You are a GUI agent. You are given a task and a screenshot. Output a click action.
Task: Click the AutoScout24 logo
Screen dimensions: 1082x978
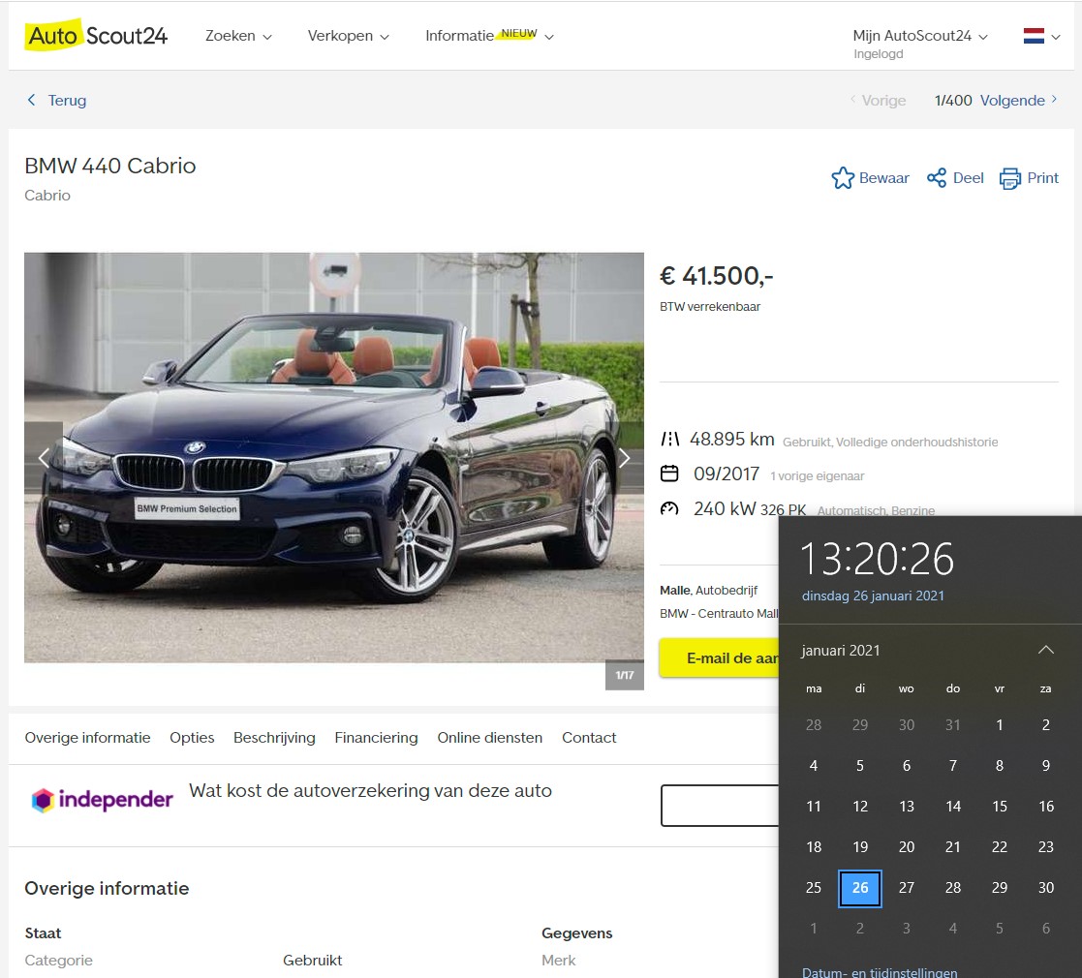pos(97,36)
